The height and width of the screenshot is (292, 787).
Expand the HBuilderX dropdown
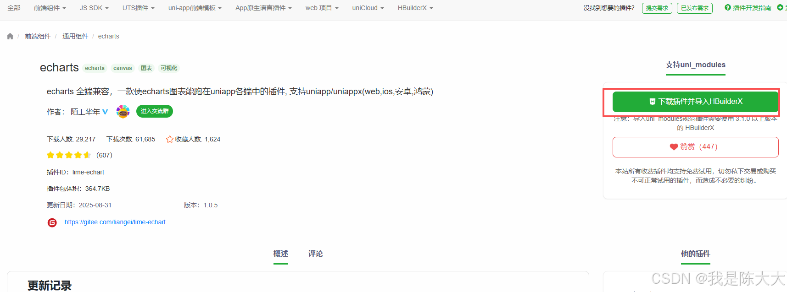coord(415,8)
